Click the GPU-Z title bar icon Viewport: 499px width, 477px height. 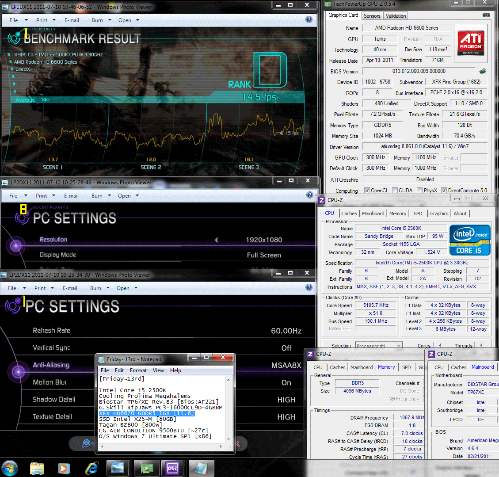(x=328, y=4)
